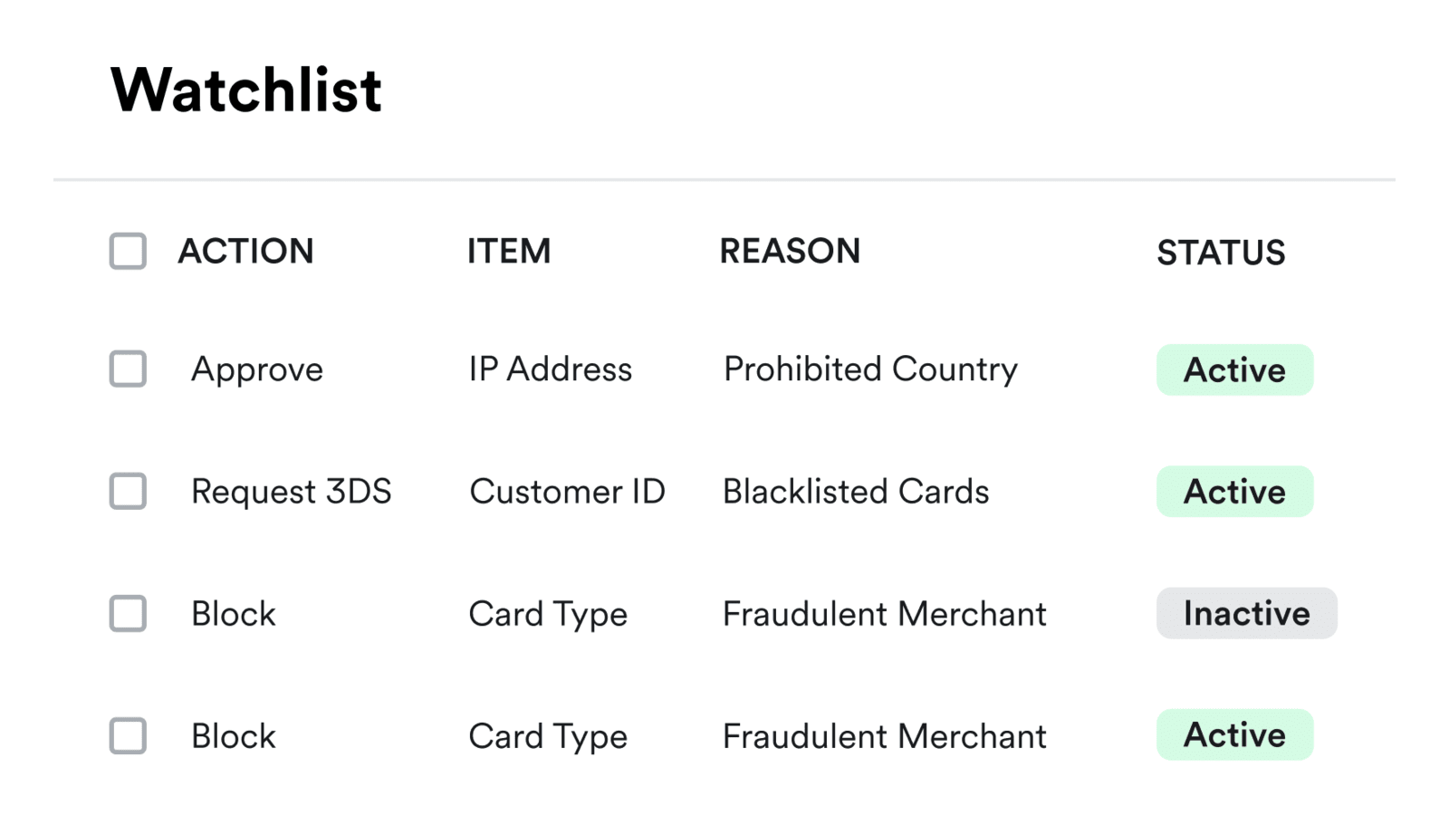Tick the checkbox of the Active Block row
Viewport: 1449px width, 815px height.
click(x=128, y=735)
